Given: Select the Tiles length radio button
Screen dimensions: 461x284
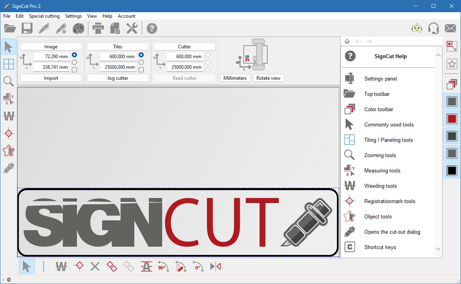Looking at the screenshot, I should point(141,62).
